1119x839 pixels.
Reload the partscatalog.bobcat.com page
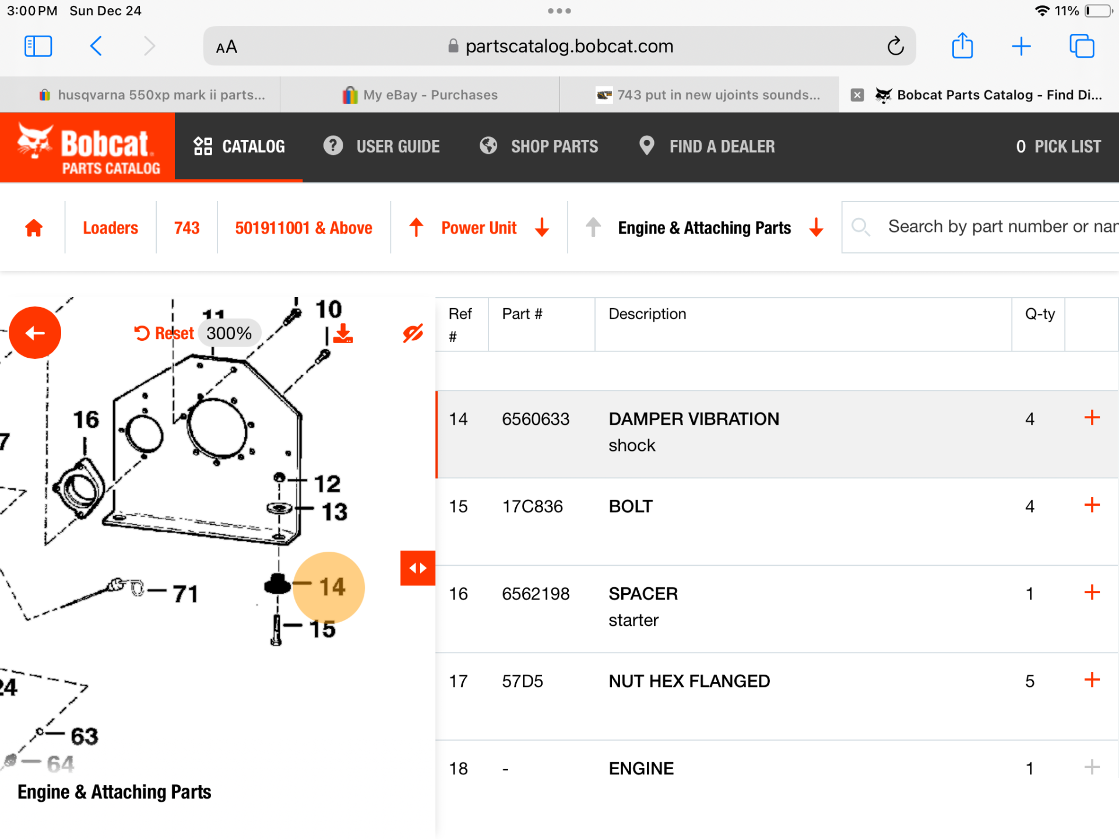click(x=895, y=46)
